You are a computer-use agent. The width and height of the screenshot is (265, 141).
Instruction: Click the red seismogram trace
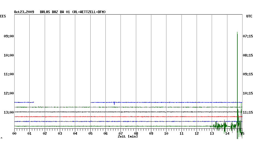click(x=114, y=116)
